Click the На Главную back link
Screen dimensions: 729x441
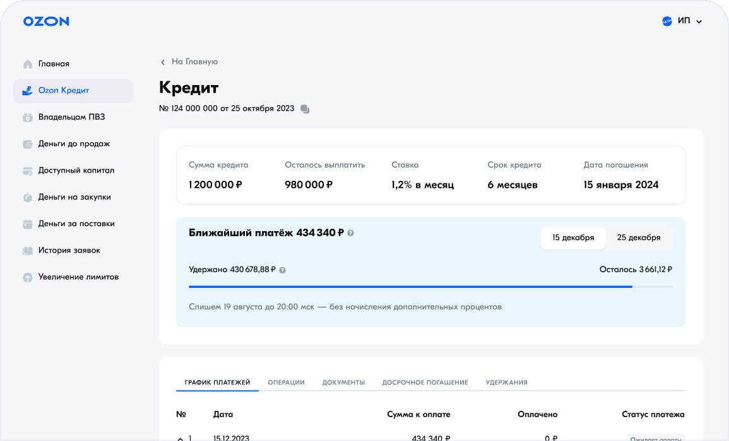(194, 62)
